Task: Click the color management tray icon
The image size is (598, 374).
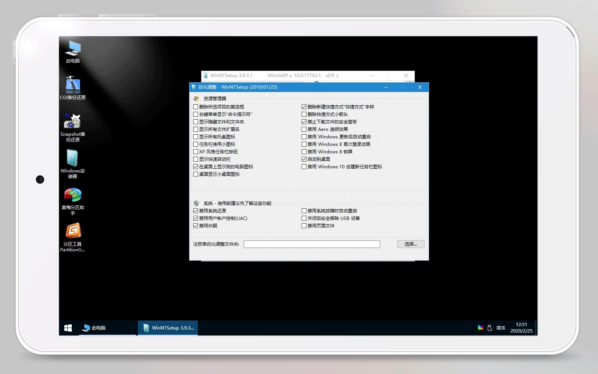Action: 480,328
